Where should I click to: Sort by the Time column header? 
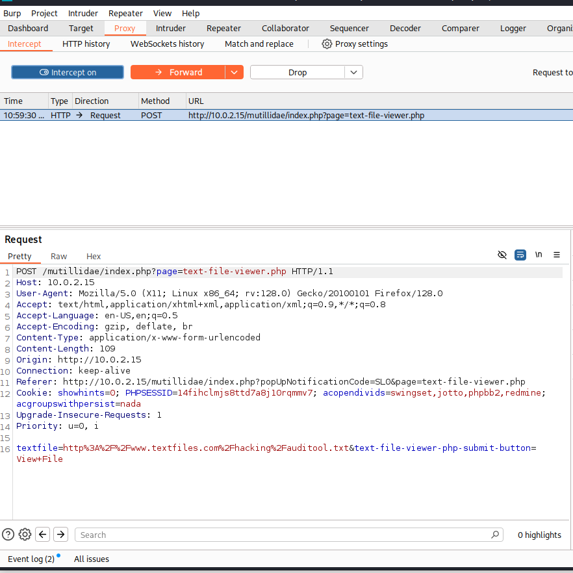(24, 101)
